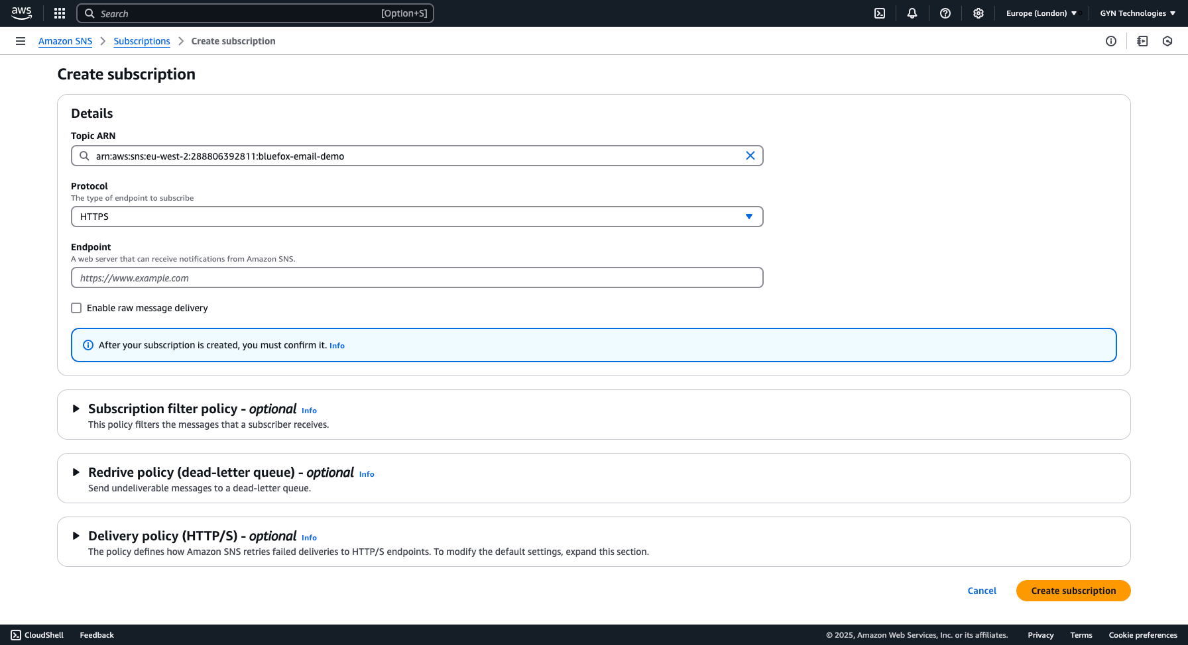Expand the Subscription filter policy section

[76, 409]
